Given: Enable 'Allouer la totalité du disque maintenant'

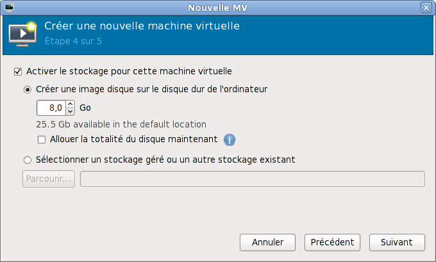Looking at the screenshot, I should [42, 139].
